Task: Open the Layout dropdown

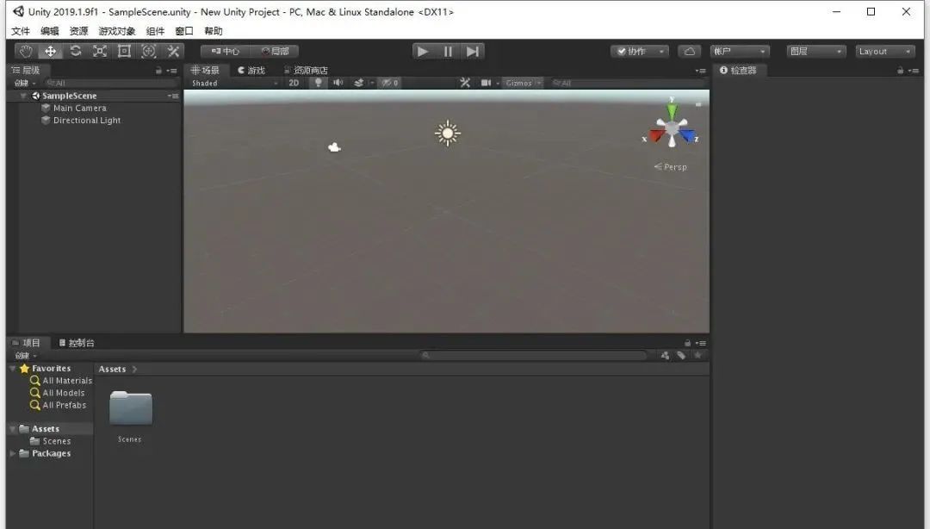Action: (x=884, y=51)
